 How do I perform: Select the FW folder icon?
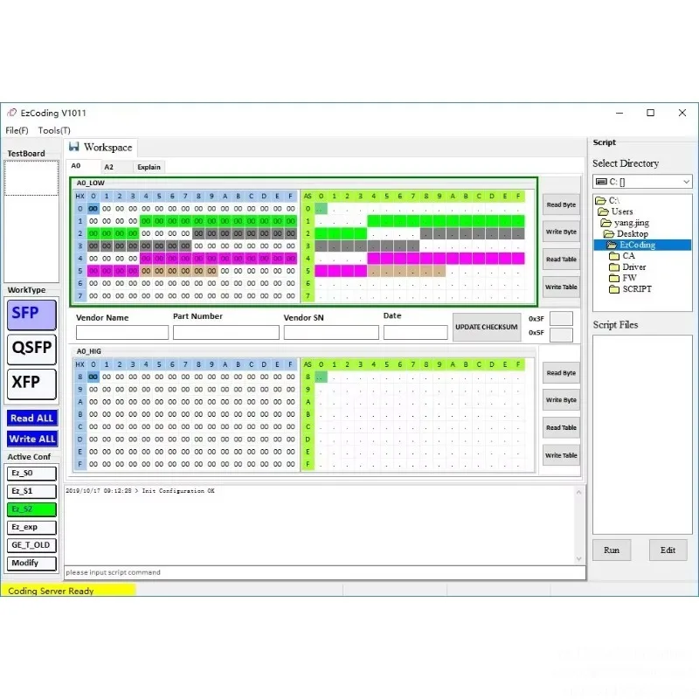(614, 278)
